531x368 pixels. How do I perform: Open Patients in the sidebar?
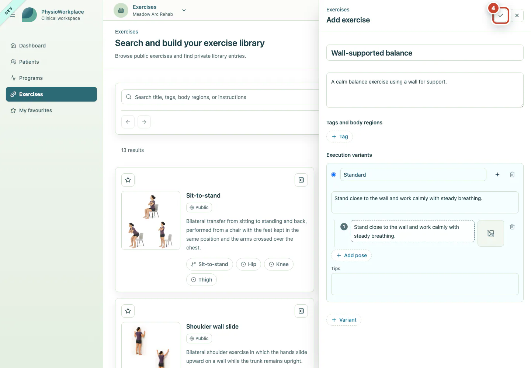pos(51,62)
